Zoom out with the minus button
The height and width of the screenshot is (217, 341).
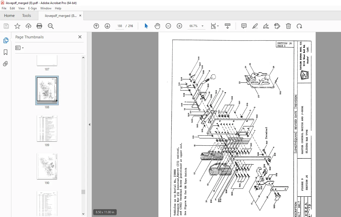pyautogui.click(x=168, y=26)
